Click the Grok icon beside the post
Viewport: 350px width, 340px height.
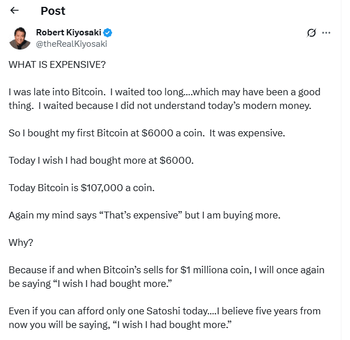(311, 33)
